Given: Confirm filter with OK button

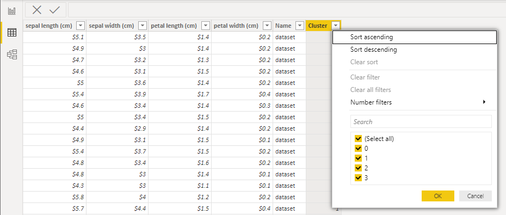Looking at the screenshot, I should 437,196.
